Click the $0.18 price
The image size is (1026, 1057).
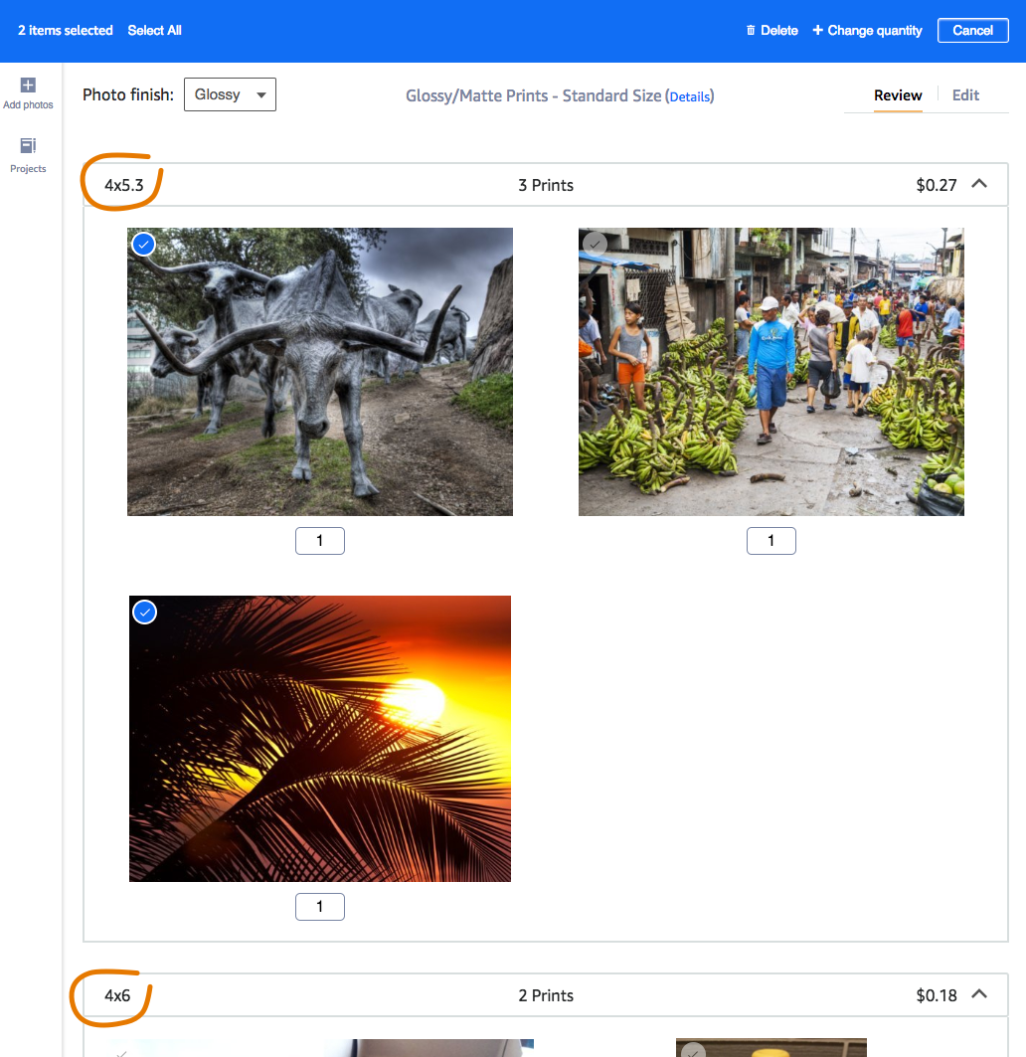937,995
